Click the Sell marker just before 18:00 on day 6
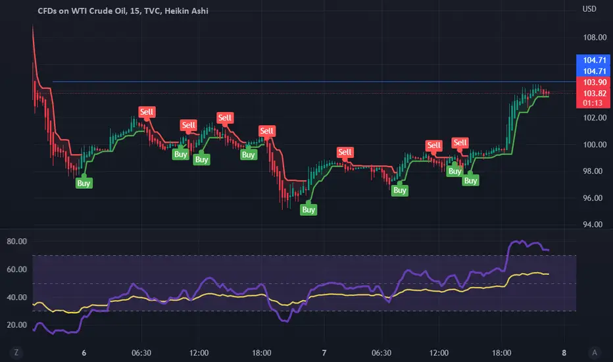613x362 pixels. [x=266, y=131]
